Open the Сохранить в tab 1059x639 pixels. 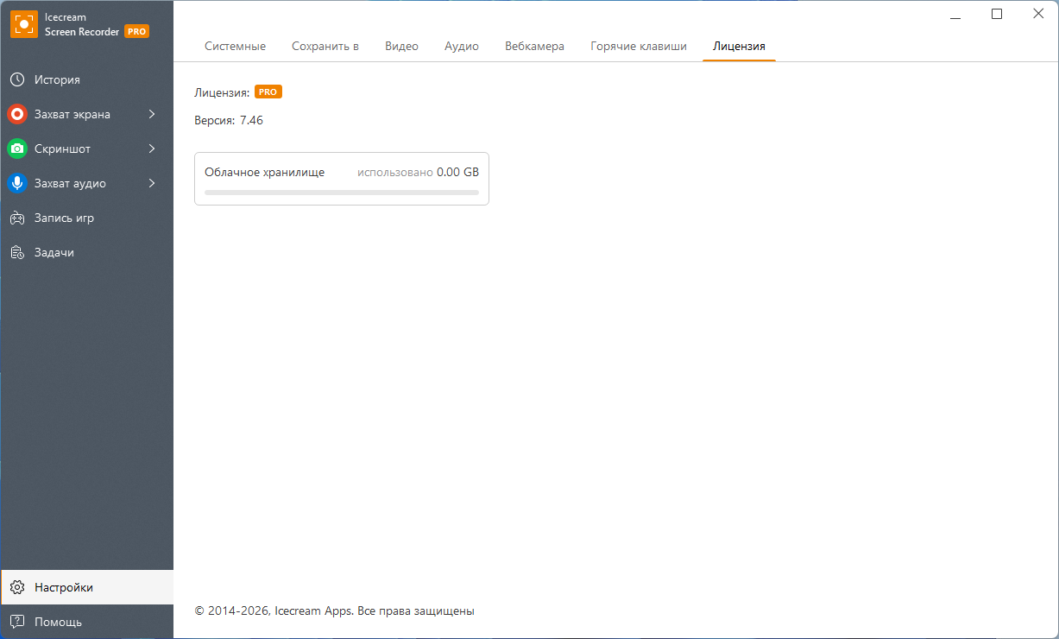coord(325,47)
